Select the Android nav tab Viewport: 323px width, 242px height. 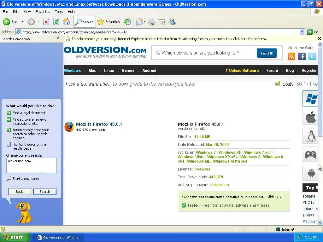[149, 70]
